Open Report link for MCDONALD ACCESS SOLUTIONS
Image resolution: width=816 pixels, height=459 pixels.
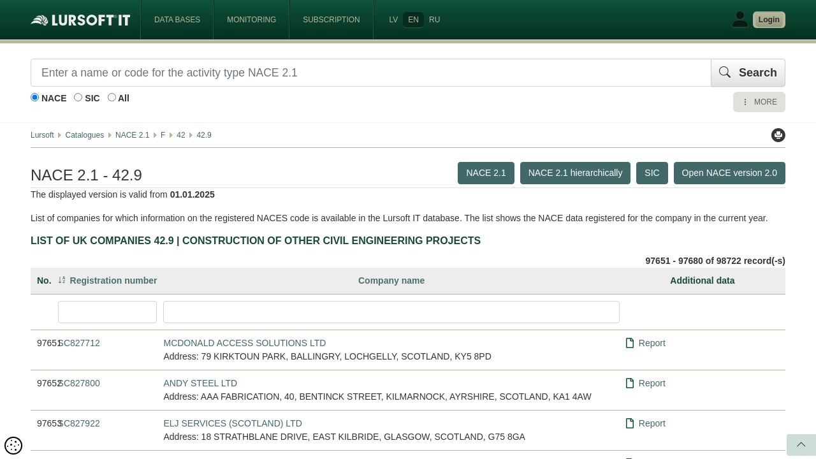[x=652, y=343]
